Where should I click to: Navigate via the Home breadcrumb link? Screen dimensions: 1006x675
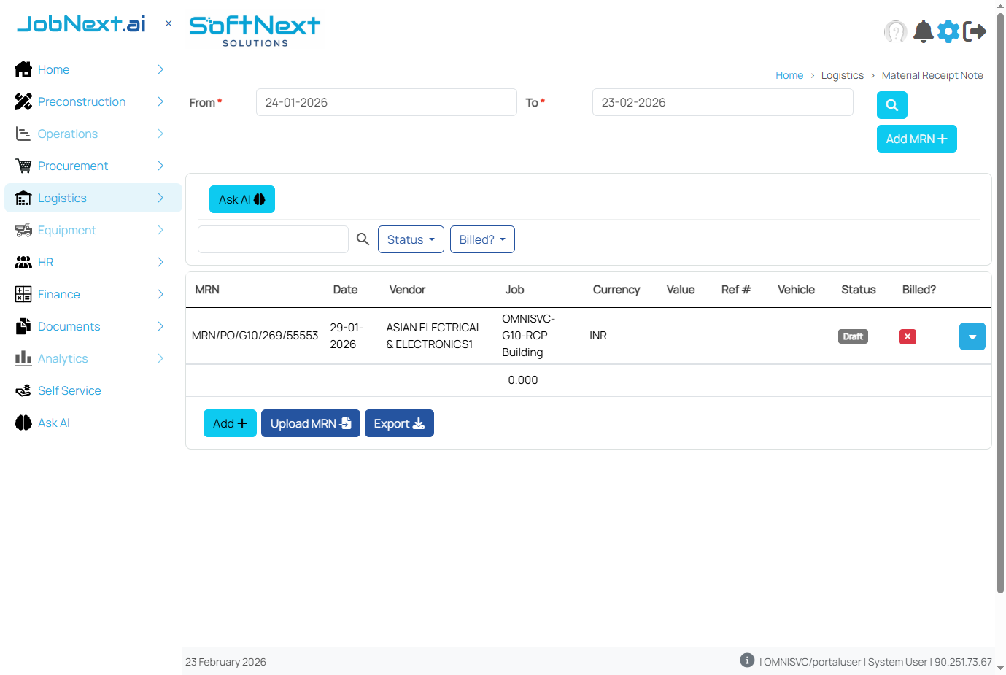[x=789, y=75]
